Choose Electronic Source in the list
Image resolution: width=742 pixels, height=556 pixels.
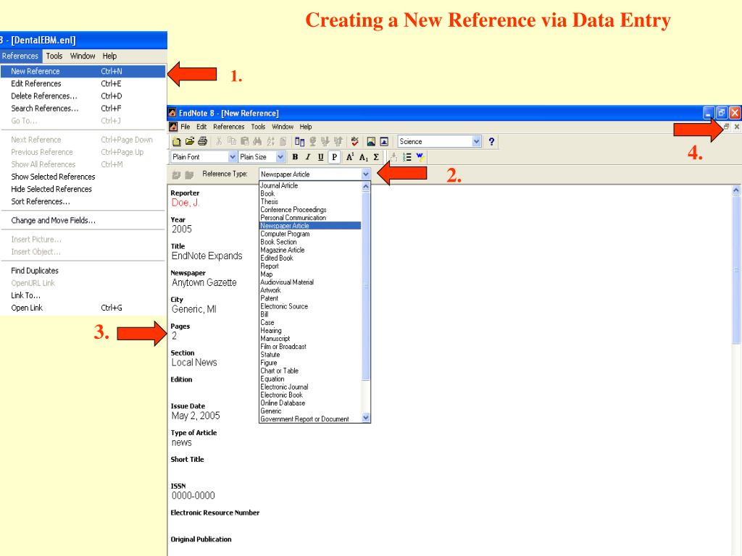(x=284, y=306)
